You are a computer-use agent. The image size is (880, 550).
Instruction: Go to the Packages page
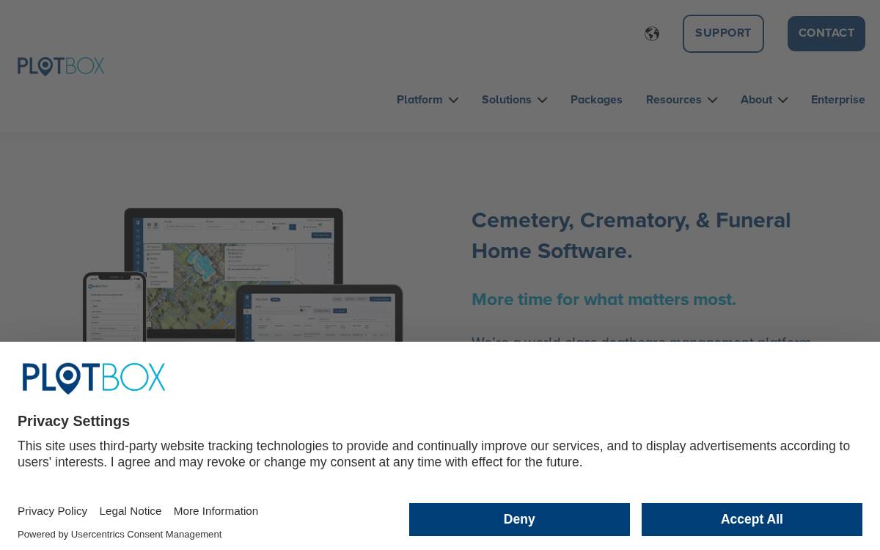pos(596,100)
